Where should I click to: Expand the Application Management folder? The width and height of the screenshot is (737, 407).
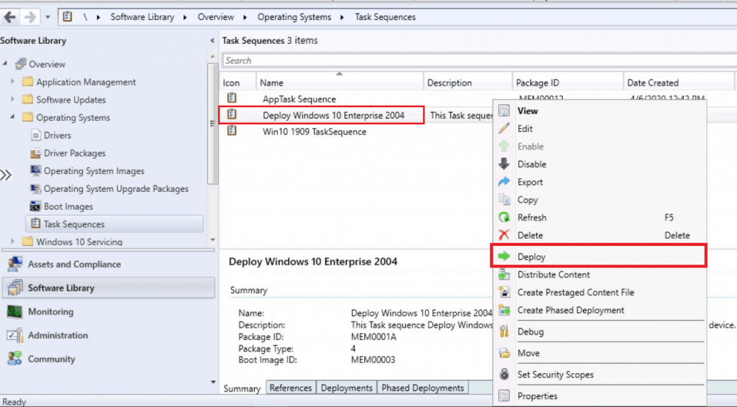pos(13,82)
